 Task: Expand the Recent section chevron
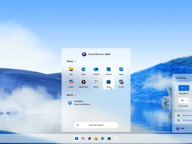pyautogui.click(x=75, y=95)
